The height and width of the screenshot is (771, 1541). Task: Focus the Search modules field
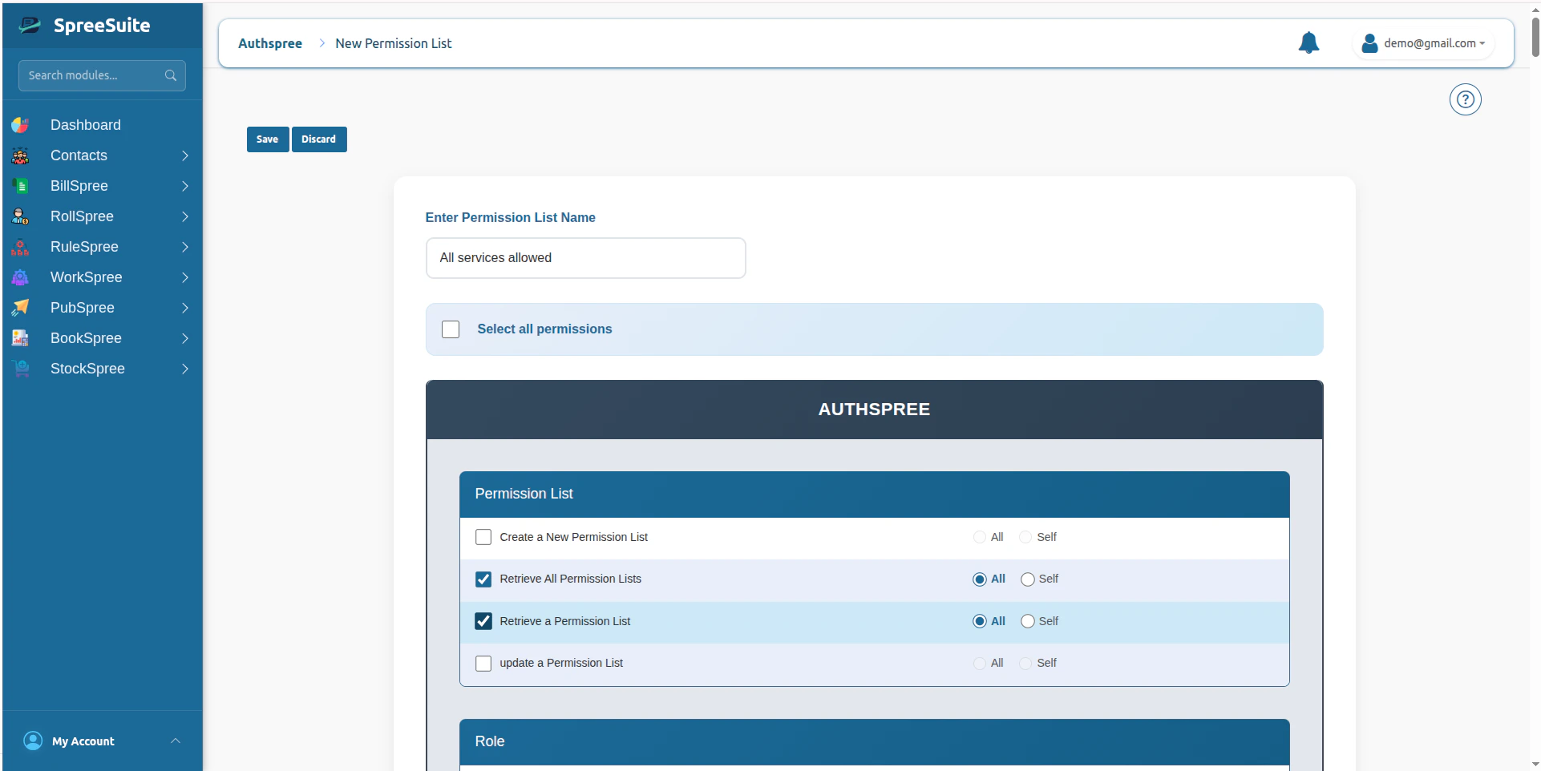pos(102,75)
